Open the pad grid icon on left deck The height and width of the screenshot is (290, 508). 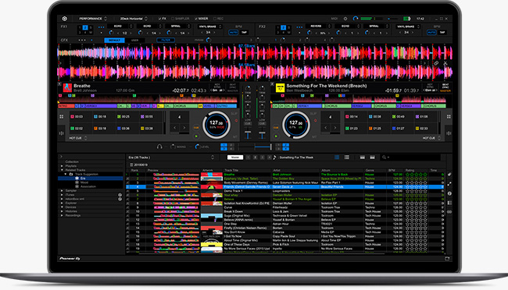(x=62, y=116)
